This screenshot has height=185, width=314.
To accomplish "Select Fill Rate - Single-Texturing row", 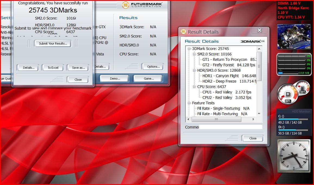I will pos(223,108).
